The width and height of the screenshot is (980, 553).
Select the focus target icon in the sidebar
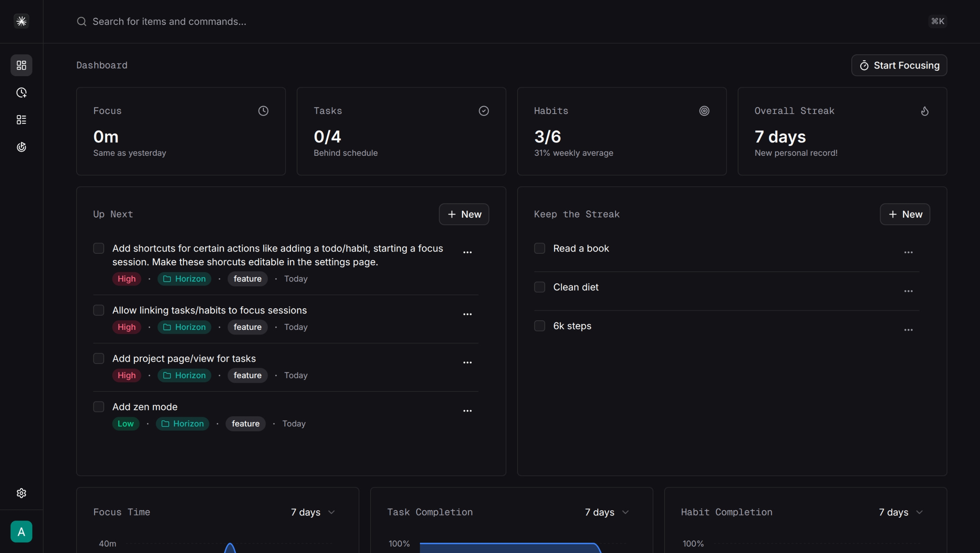tap(21, 147)
